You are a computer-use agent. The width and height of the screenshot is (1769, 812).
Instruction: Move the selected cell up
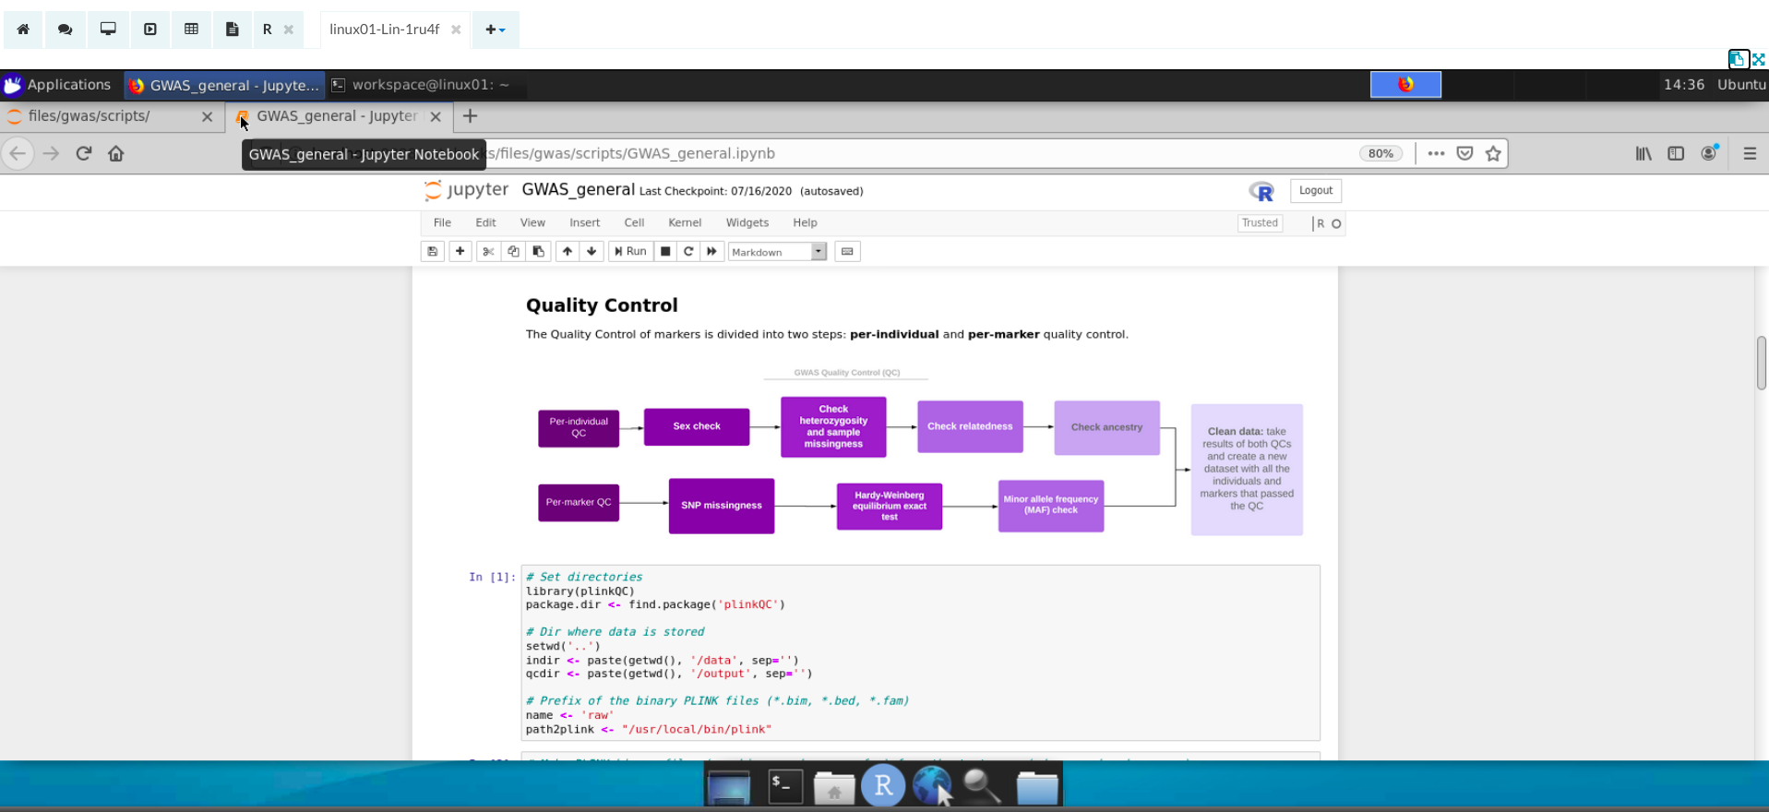coord(567,251)
